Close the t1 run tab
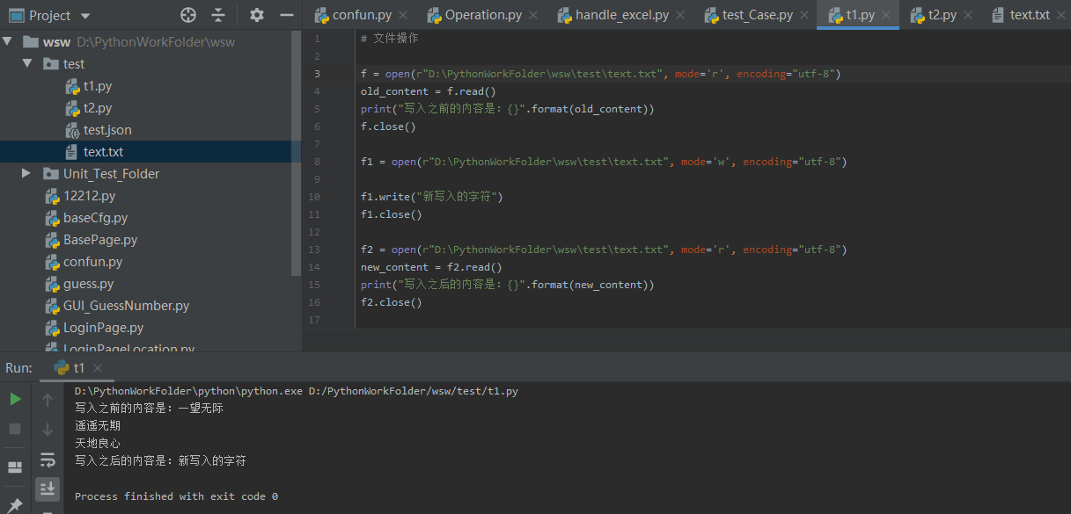This screenshot has width=1071, height=514. click(x=98, y=368)
